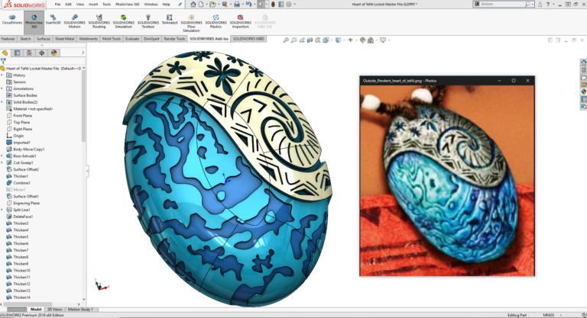Select the Engraving Plane item
Image resolution: width=587 pixels, height=318 pixels.
coord(26,203)
